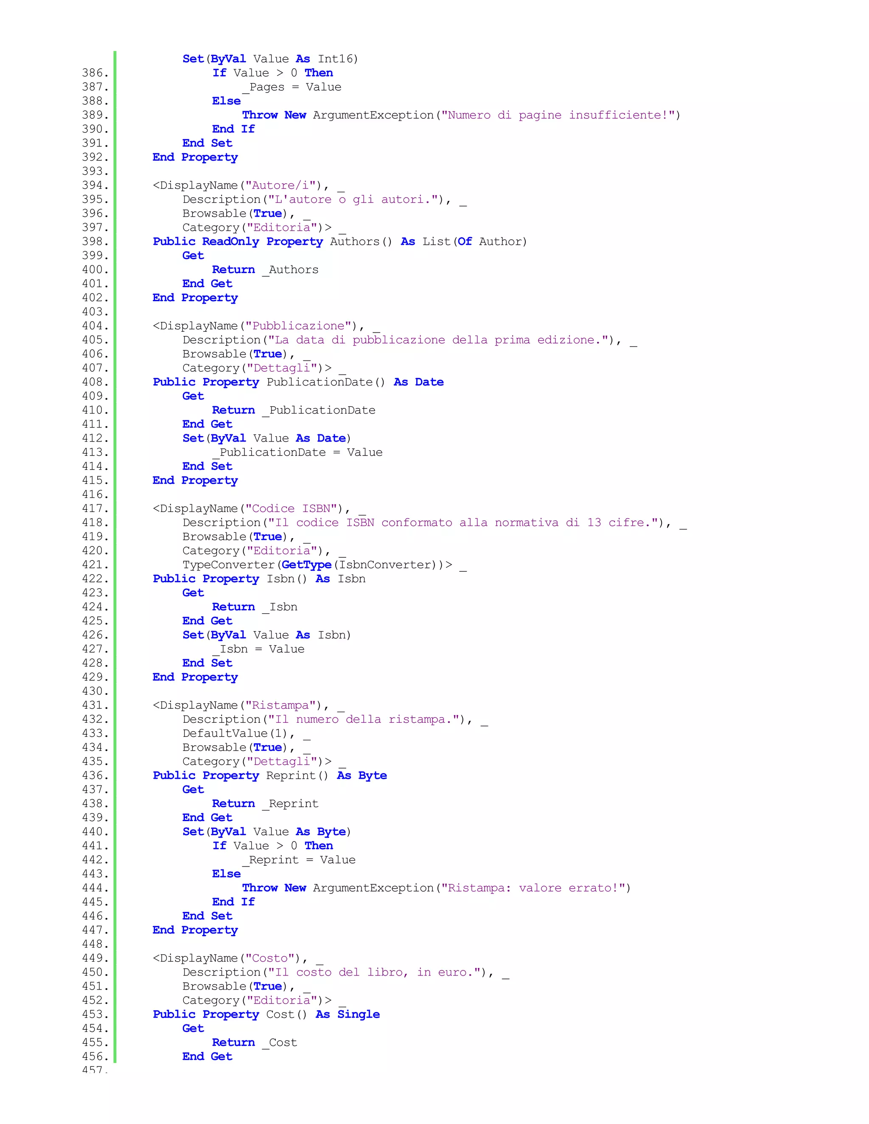
Task: Click line number '392.'
Action: coord(95,157)
